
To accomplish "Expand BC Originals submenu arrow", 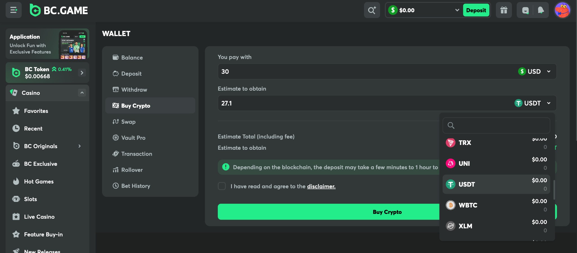I will point(79,146).
